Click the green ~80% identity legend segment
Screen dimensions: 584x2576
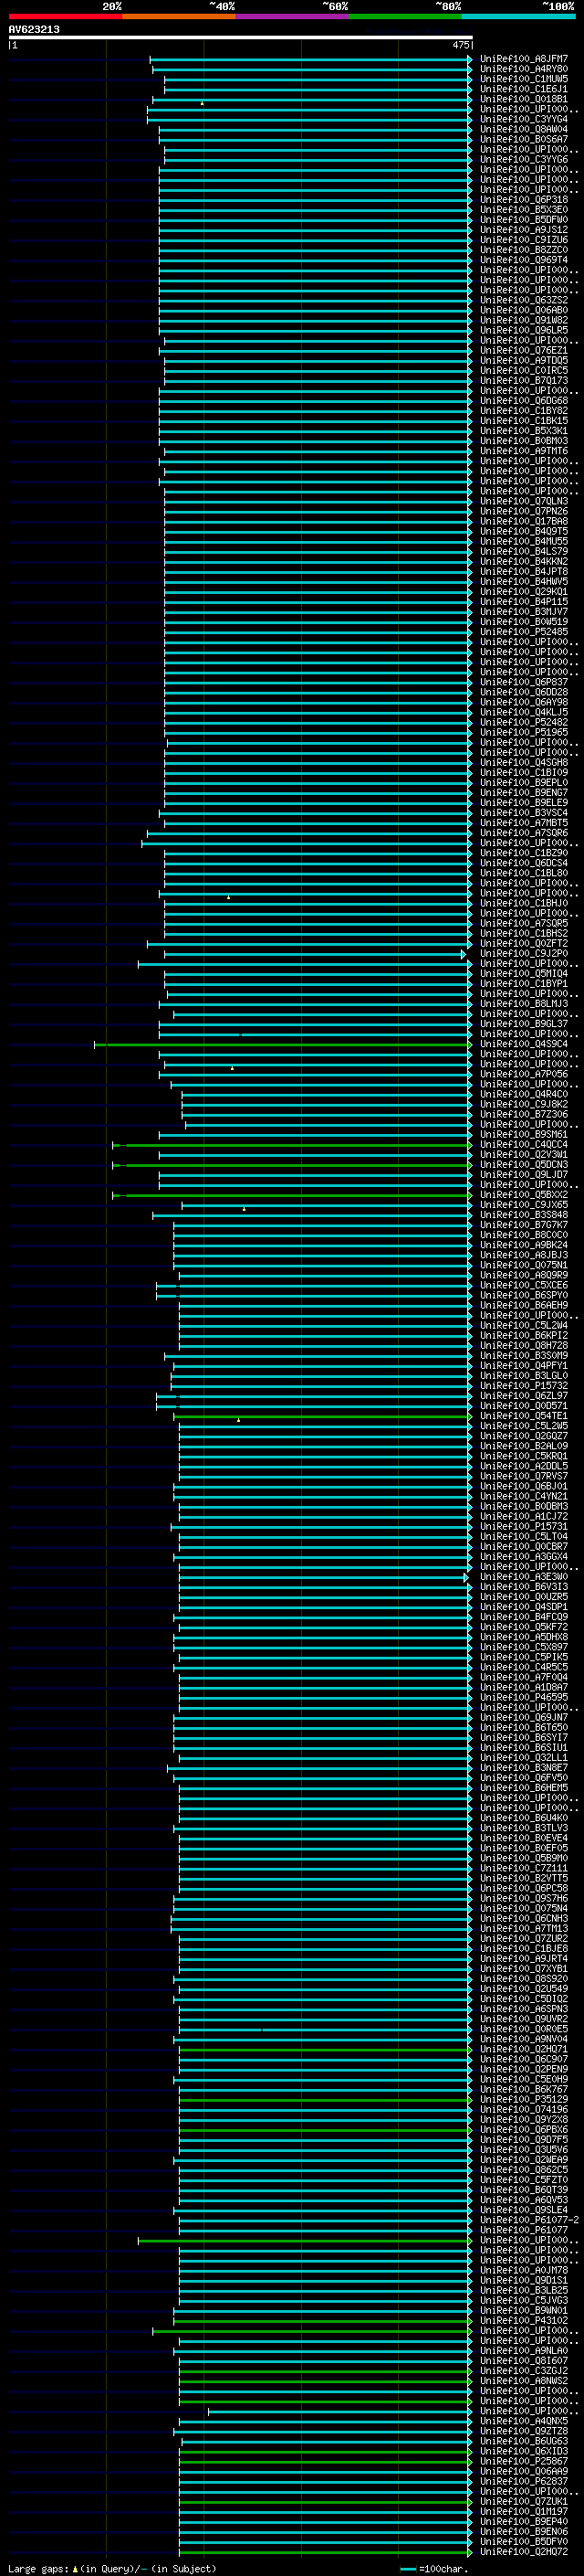[405, 16]
